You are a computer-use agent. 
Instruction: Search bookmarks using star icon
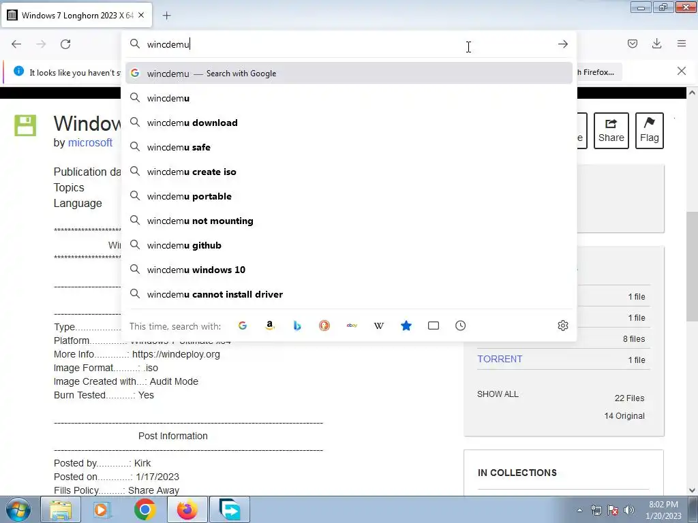(406, 326)
